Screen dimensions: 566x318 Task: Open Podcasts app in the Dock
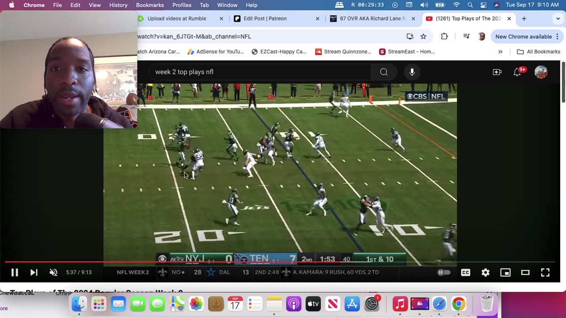coord(294,304)
